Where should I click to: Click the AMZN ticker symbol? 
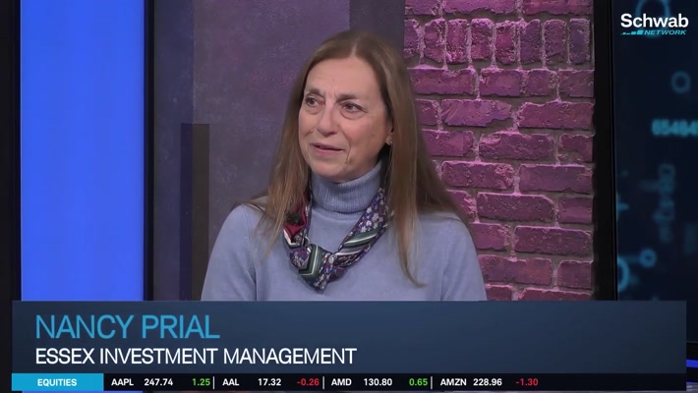coord(453,382)
